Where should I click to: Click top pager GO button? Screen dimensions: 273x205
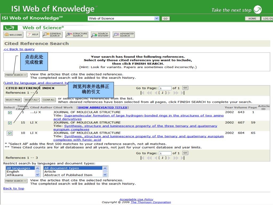185,88
